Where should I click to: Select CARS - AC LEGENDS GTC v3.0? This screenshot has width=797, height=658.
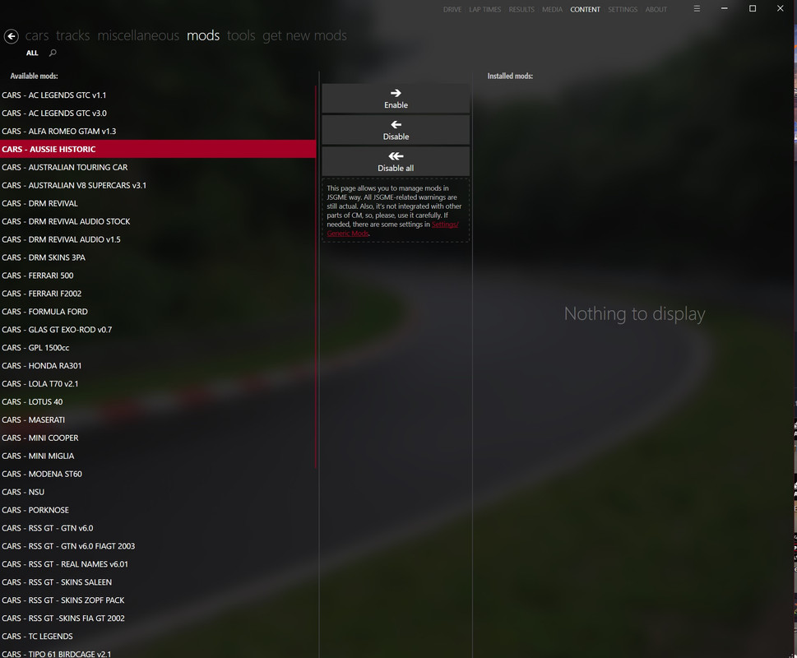coord(158,113)
